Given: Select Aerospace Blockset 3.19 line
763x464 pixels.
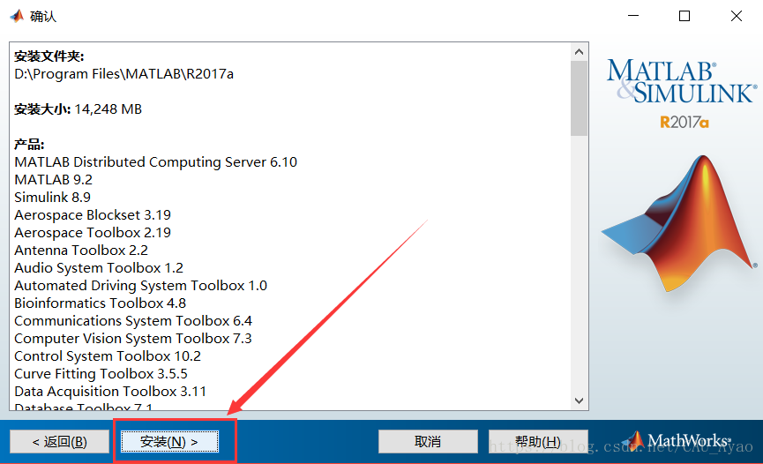Looking at the screenshot, I should click(93, 215).
